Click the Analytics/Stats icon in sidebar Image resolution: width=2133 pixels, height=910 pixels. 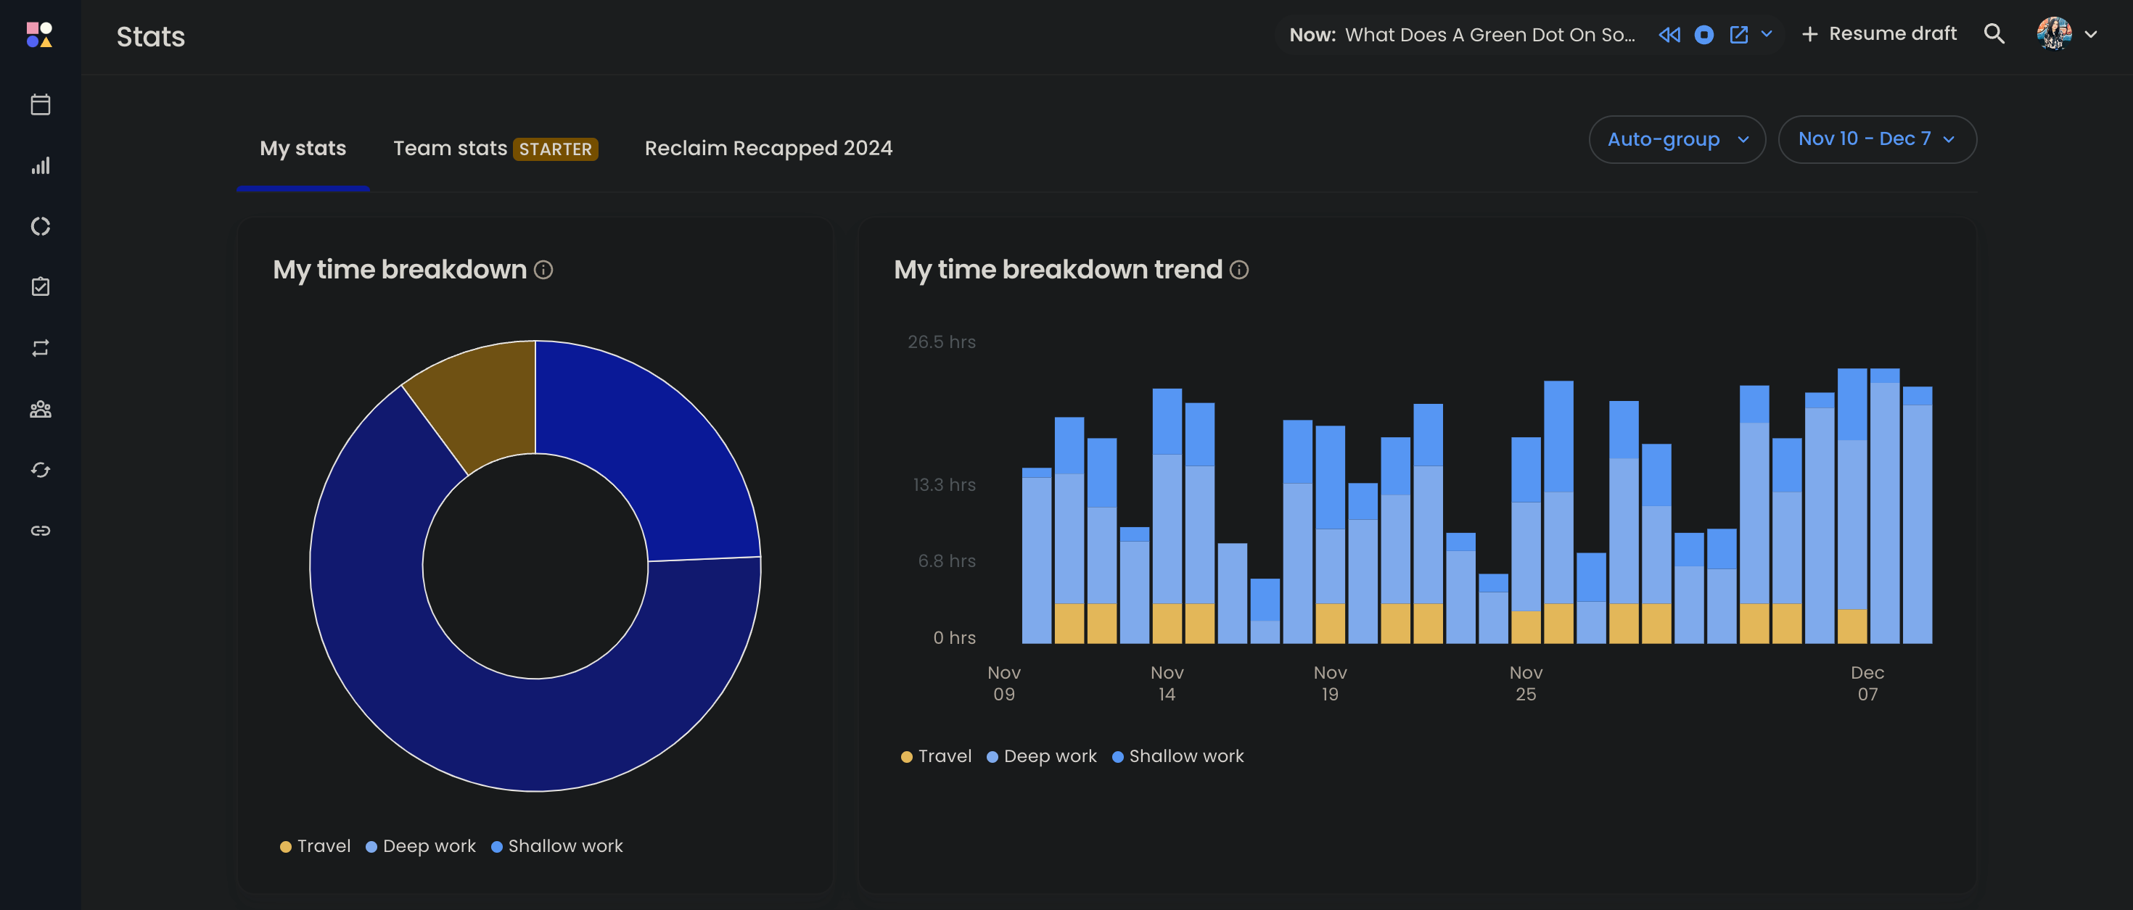(39, 165)
